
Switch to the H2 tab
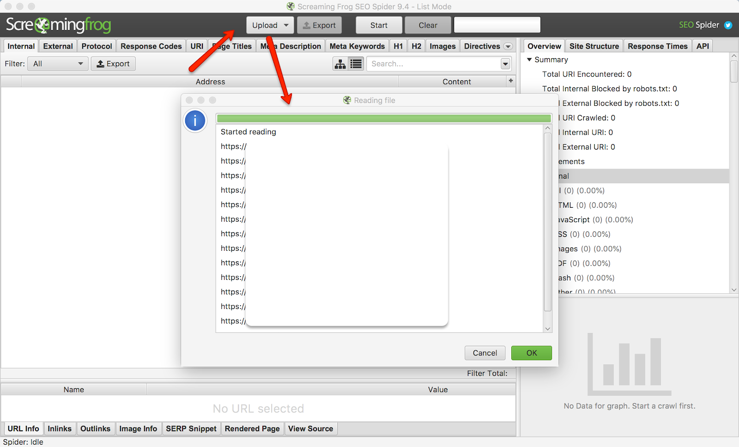pyautogui.click(x=416, y=46)
